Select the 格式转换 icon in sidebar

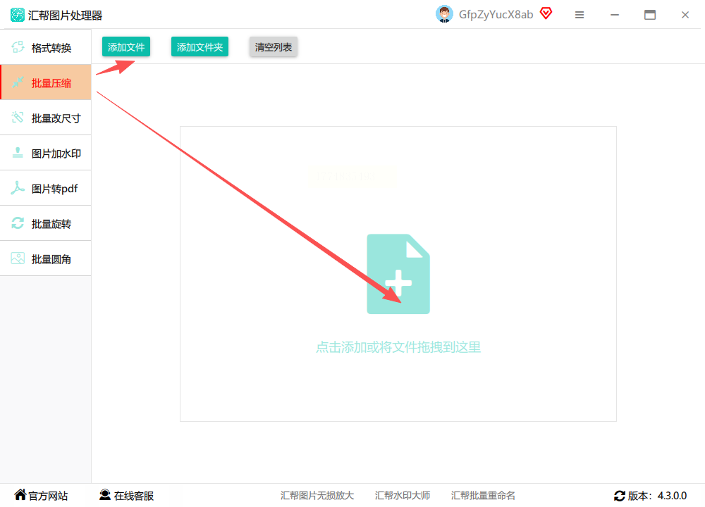[x=18, y=47]
